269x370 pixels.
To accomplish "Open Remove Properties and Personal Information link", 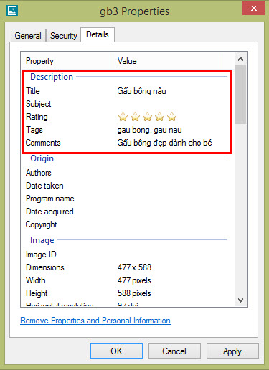I will [95, 321].
